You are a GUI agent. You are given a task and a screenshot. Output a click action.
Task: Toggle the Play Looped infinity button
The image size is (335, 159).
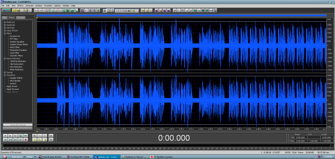(26, 136)
